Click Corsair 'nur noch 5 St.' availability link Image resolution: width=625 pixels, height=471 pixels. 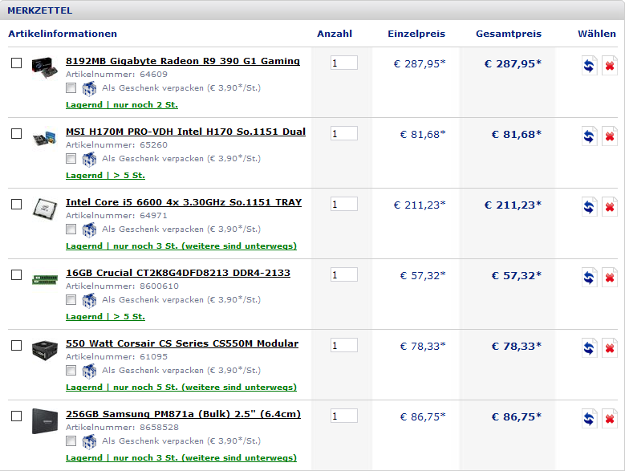(181, 387)
